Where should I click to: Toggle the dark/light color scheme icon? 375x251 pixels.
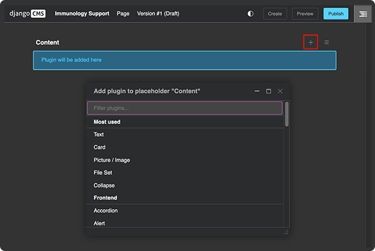[x=251, y=13]
